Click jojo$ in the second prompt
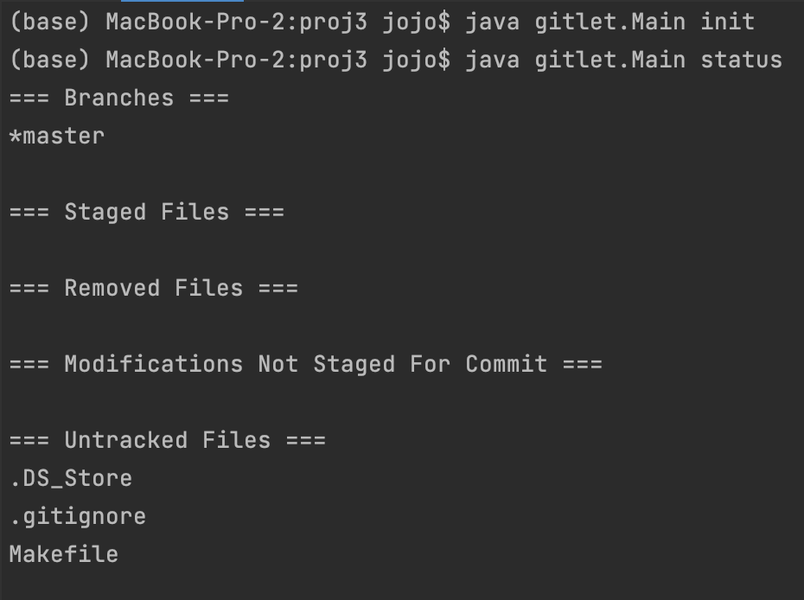The width and height of the screenshot is (804, 600). click(417, 60)
